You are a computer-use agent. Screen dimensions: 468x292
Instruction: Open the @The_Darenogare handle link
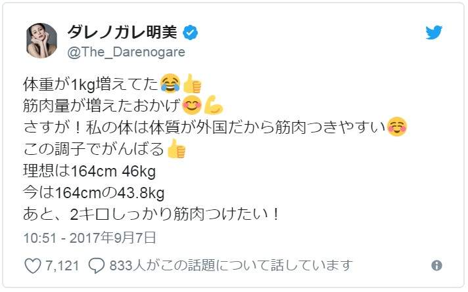tap(127, 52)
